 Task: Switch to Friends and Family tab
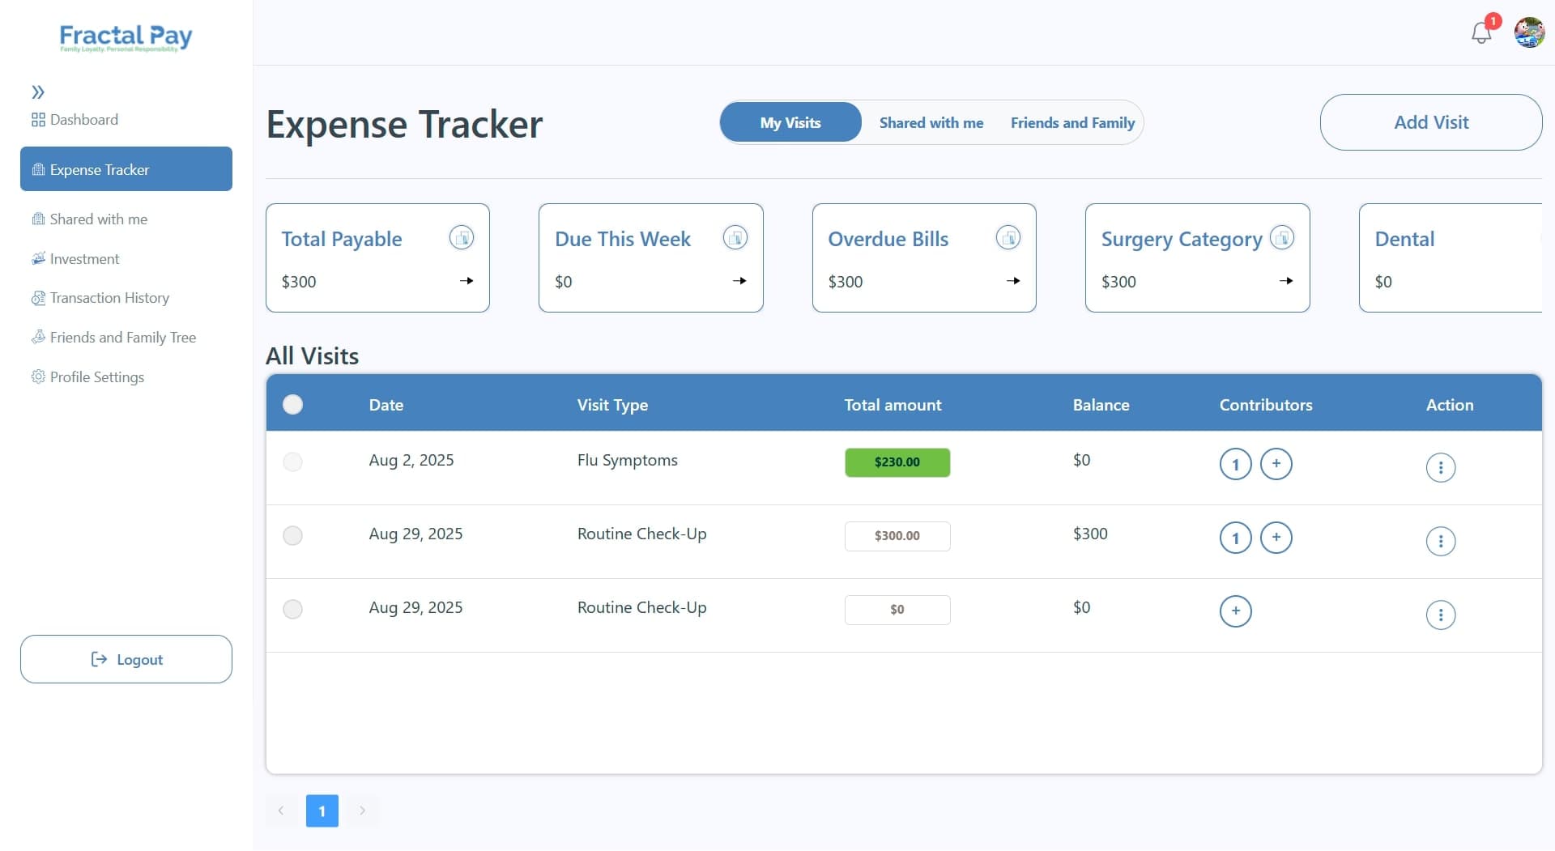(1072, 123)
